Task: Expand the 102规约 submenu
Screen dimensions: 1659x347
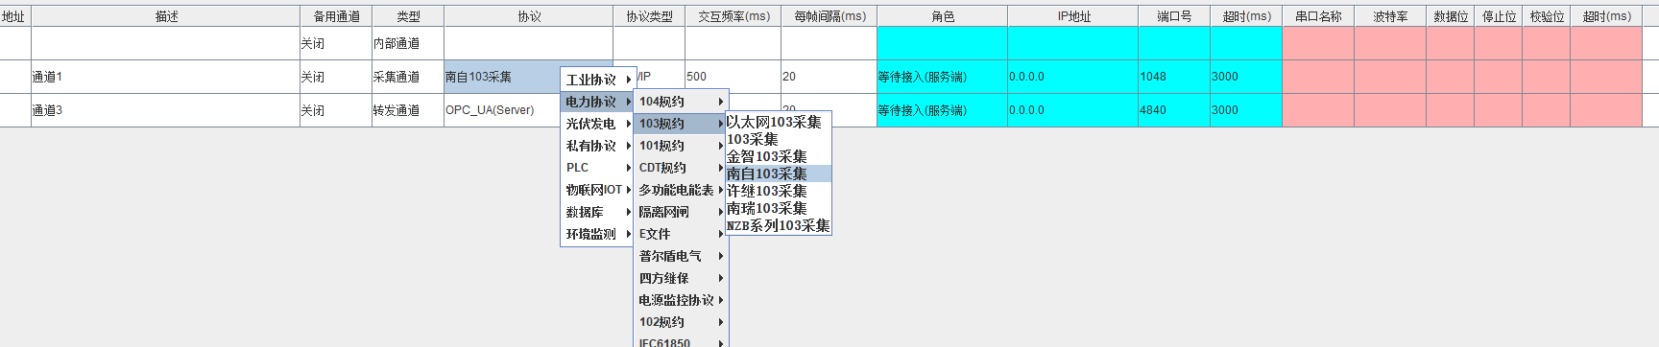Action: pos(681,322)
